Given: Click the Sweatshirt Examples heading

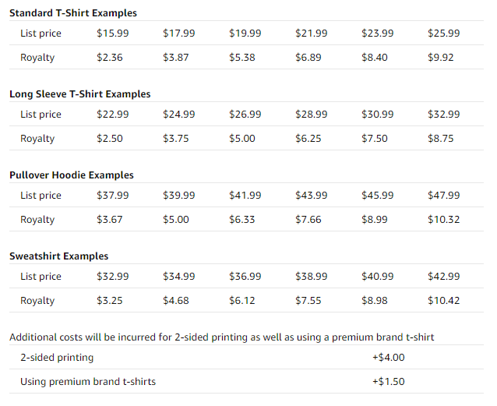Looking at the screenshot, I should point(59,256).
